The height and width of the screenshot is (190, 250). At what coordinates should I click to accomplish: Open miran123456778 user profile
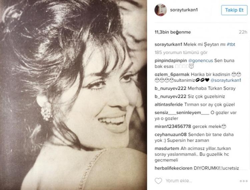pos(173,127)
